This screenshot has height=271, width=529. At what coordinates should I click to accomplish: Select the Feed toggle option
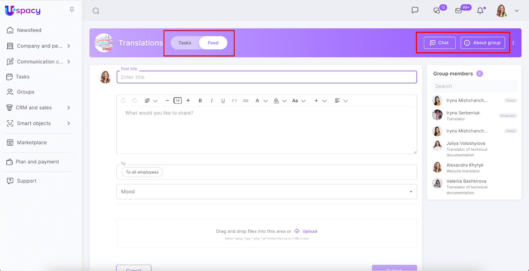pyautogui.click(x=213, y=43)
